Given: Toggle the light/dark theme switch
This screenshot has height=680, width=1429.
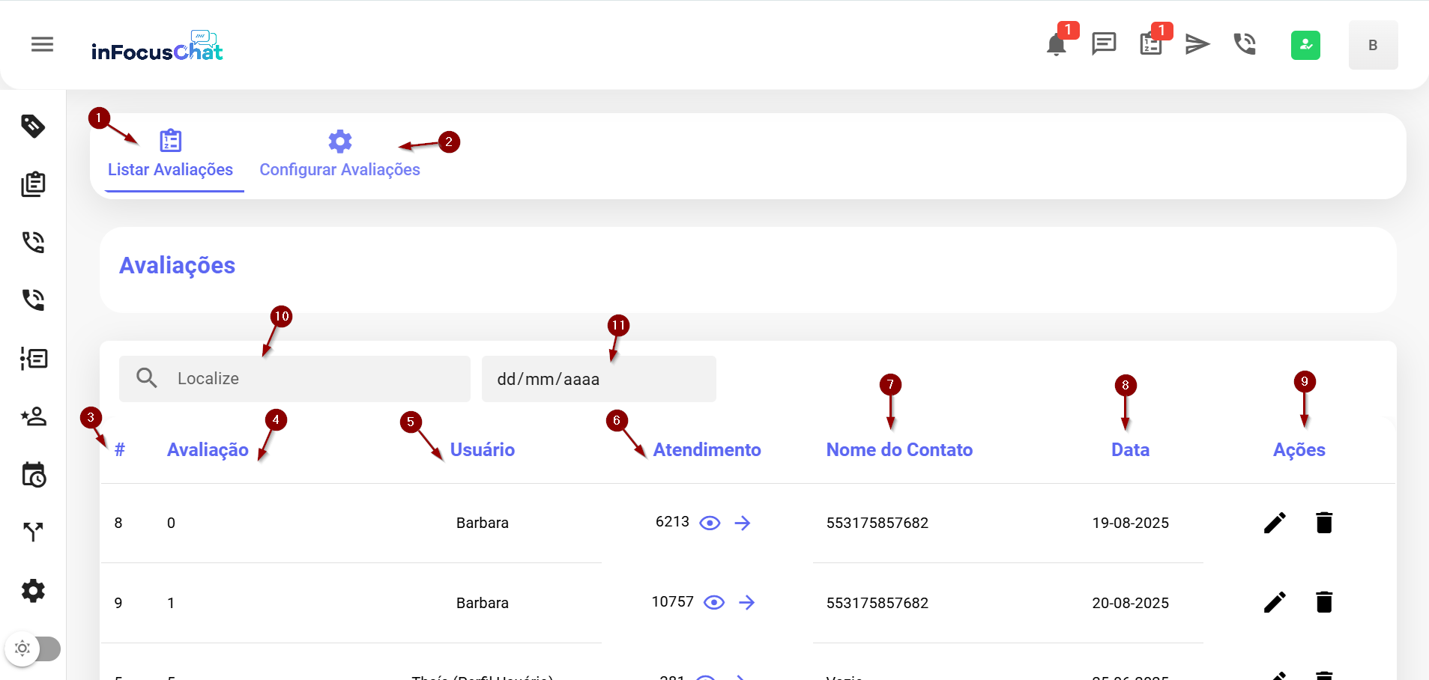Looking at the screenshot, I should [x=34, y=649].
